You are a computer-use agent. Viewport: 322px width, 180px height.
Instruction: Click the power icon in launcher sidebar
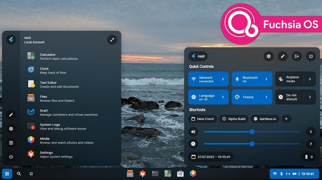coord(11,157)
